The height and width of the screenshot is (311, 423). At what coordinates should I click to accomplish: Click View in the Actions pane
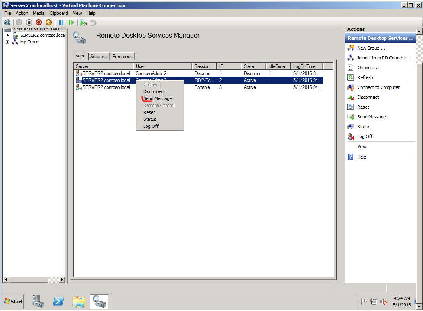pos(362,147)
